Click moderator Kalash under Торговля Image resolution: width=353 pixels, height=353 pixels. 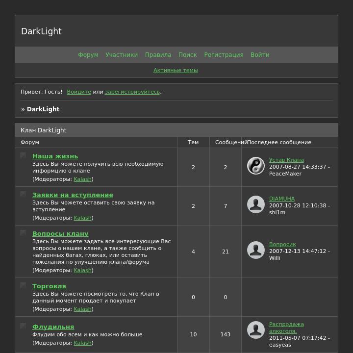83,309
